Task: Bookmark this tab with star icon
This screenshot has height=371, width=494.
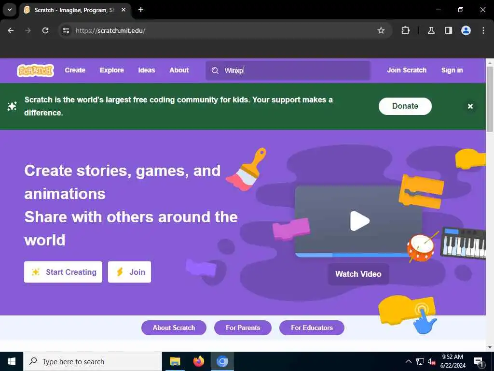Action: [x=381, y=30]
